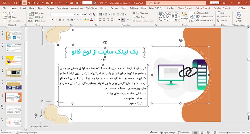The height and width of the screenshot is (134, 250).
Task: Switch to the Animations tab
Action: (x=77, y=8)
